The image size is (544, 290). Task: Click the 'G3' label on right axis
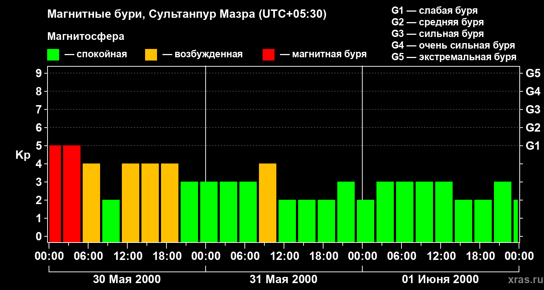point(533,110)
